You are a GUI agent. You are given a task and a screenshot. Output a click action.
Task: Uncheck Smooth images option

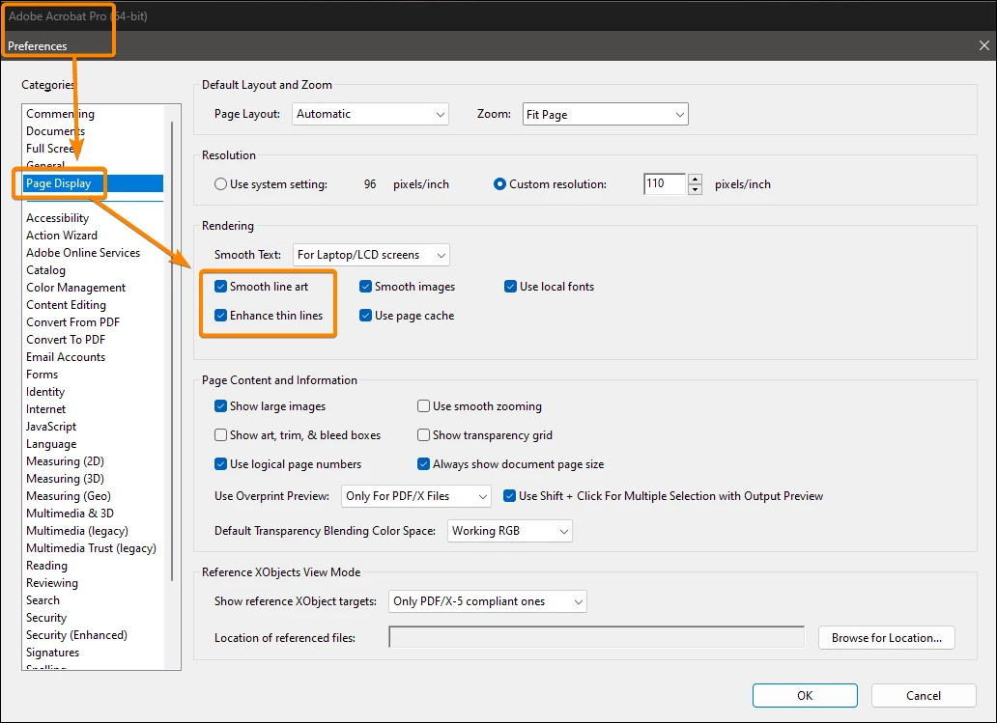(365, 287)
